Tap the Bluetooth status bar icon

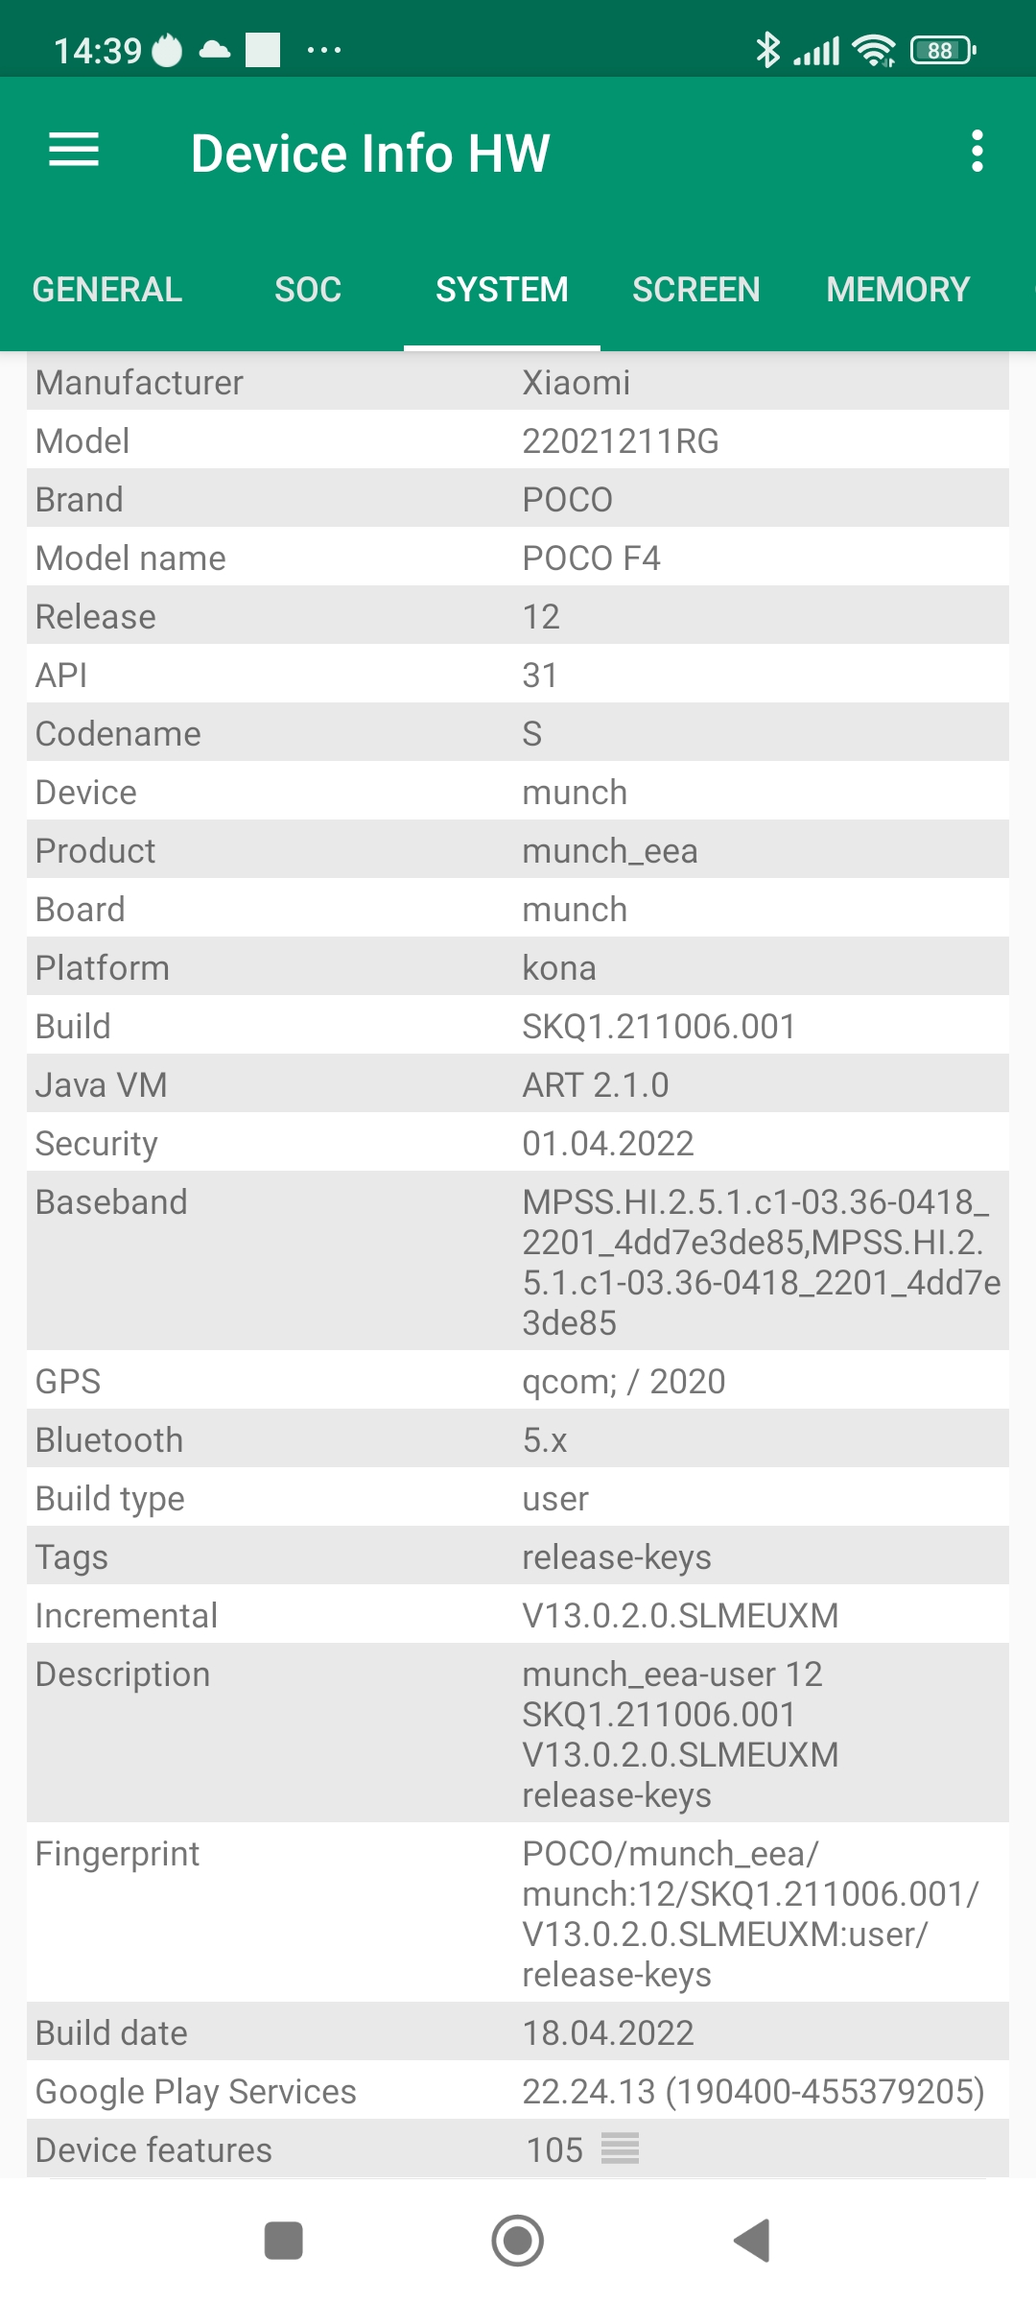[767, 50]
